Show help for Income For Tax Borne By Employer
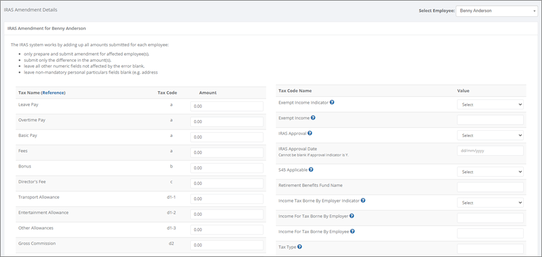This screenshot has height=257, width=542. pos(352,216)
